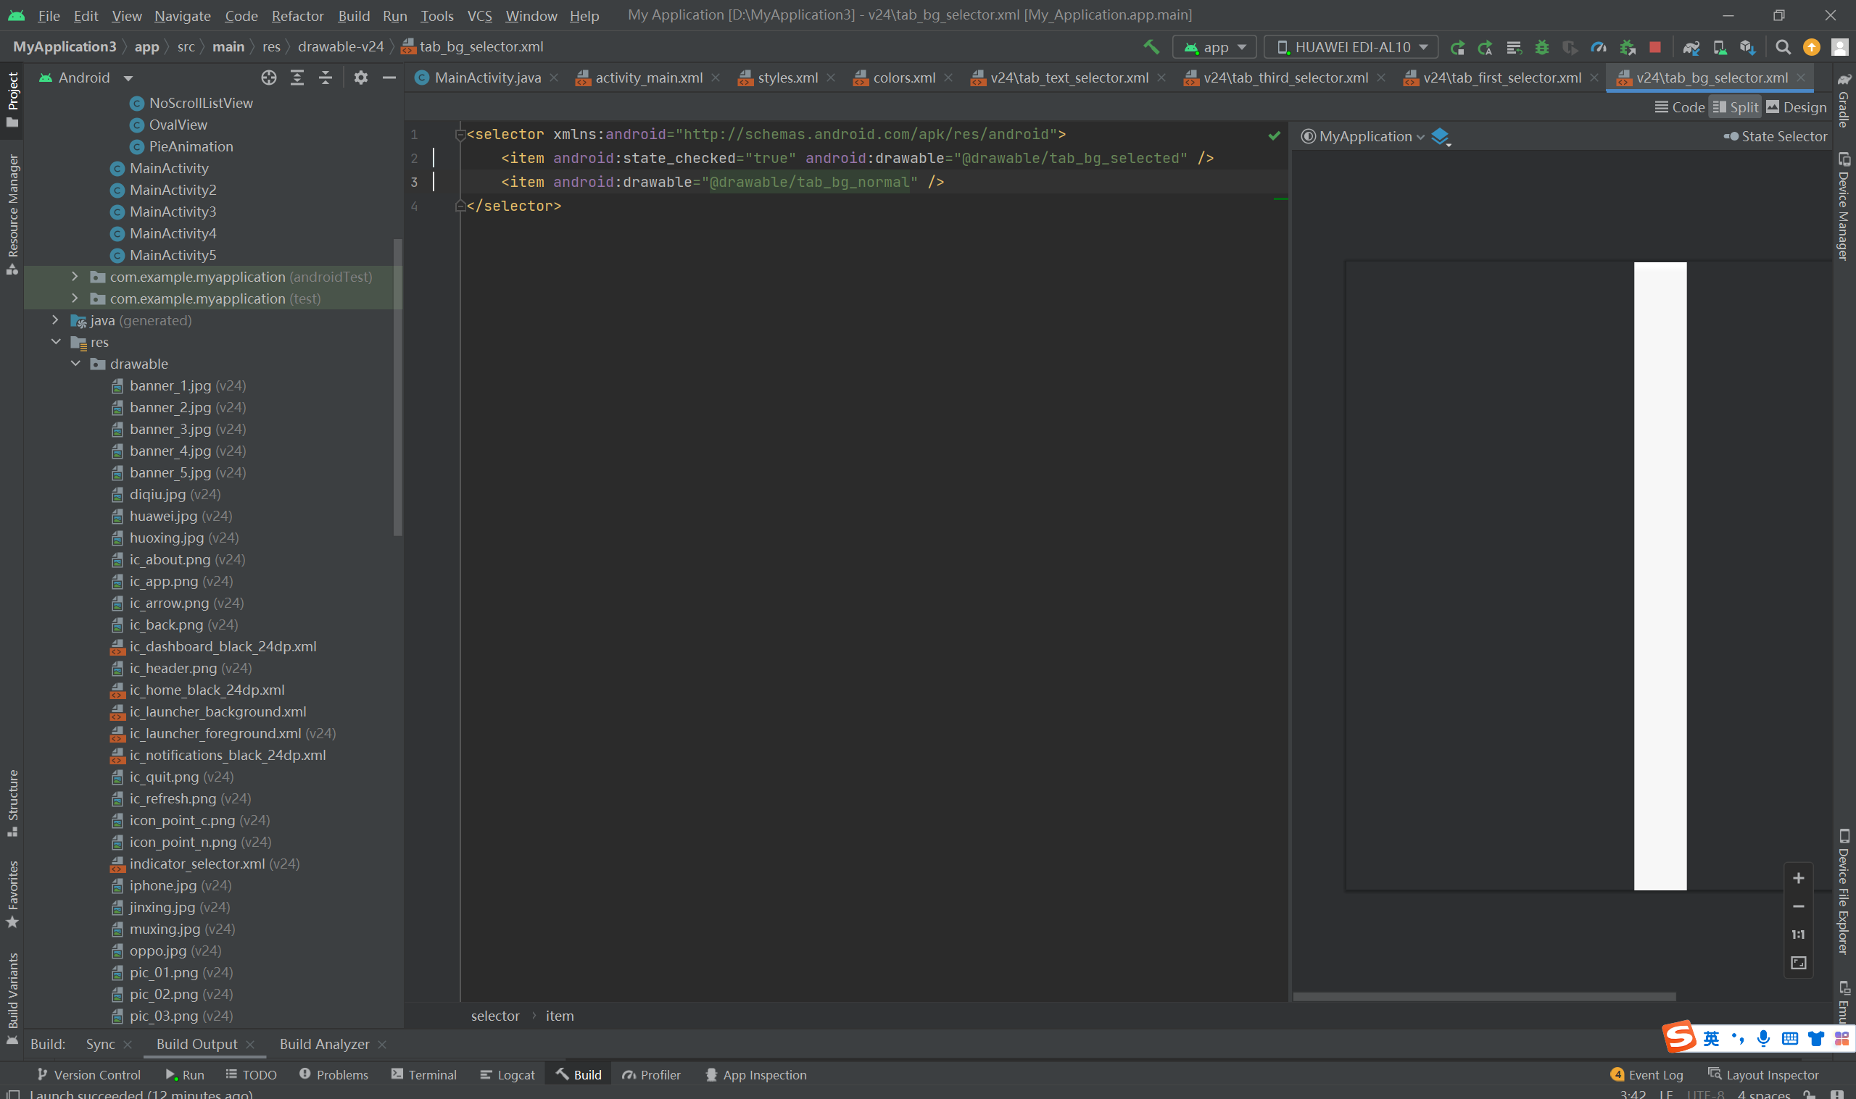
Task: Click the project panel settings gear icon
Action: [x=361, y=78]
